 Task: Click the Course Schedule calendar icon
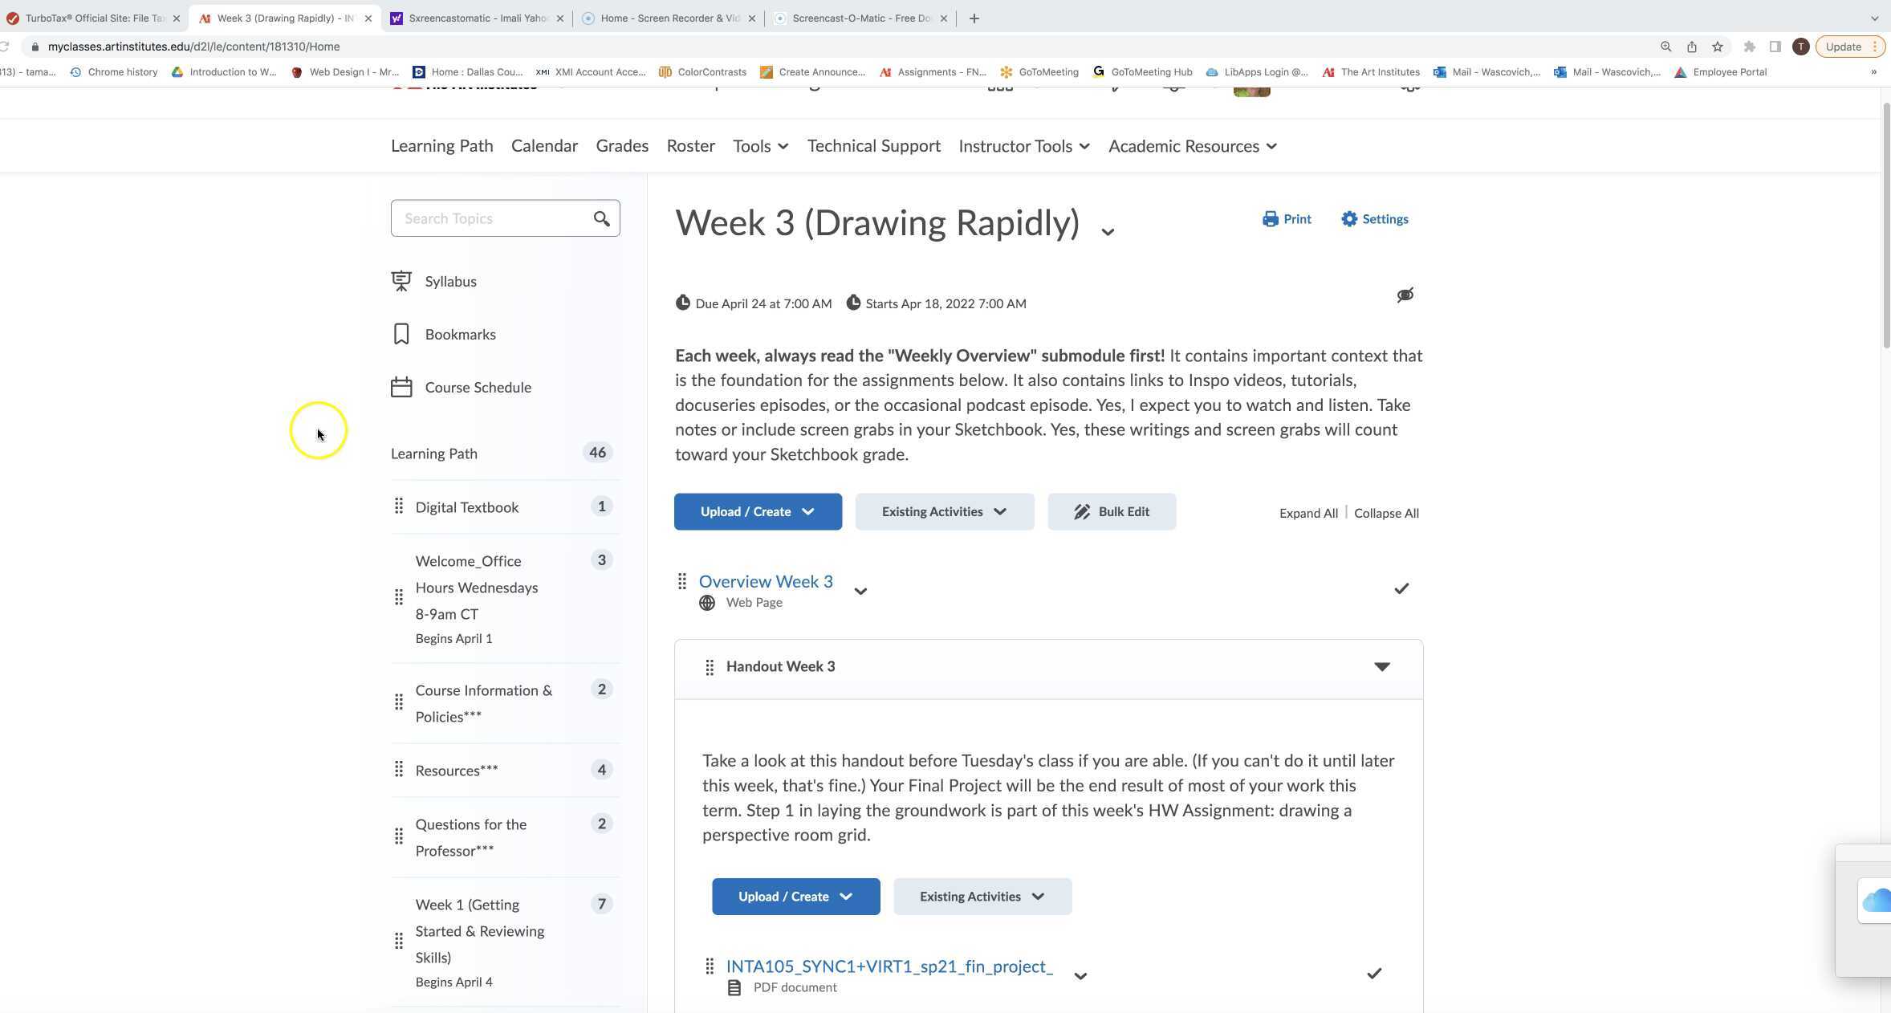tap(401, 387)
